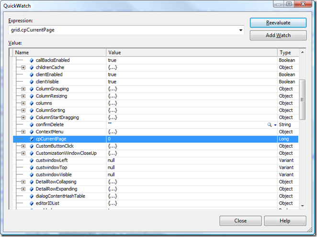Click the custwindowVisible property icon

(x=32, y=175)
